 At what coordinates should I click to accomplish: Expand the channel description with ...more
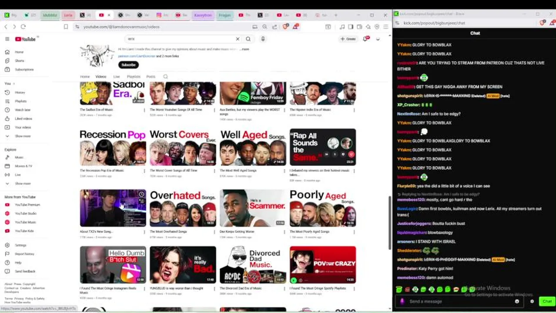point(245,49)
